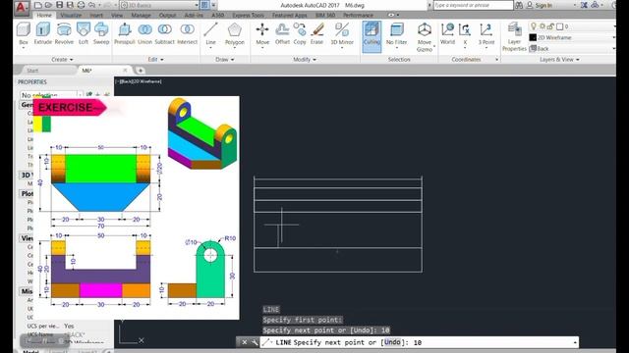Click the New drawing icon
The image size is (629, 353).
click(37, 5)
